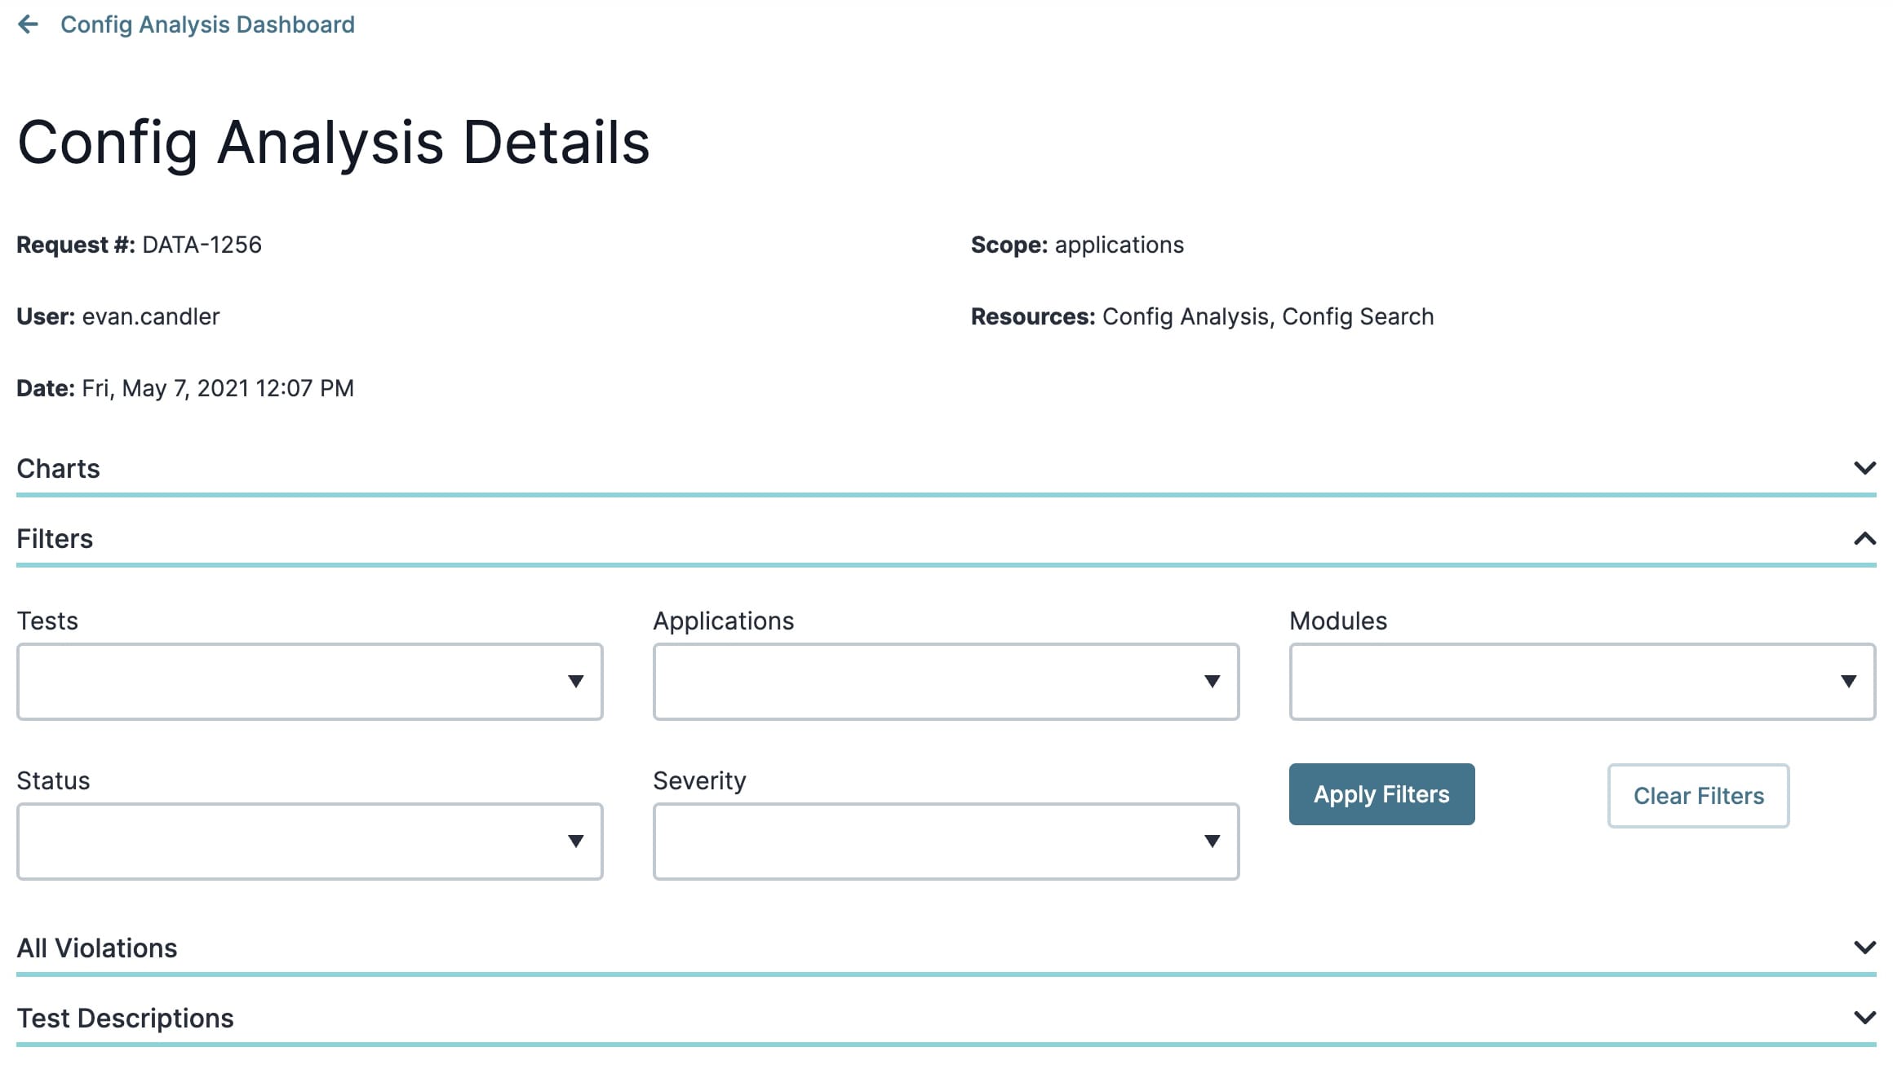Image resolution: width=1893 pixels, height=1065 pixels.
Task: Collapse the Filters section chevron
Action: (x=1864, y=538)
